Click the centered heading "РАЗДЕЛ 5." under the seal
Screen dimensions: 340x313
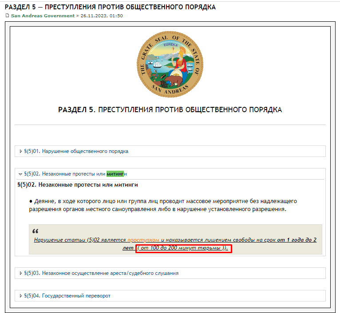click(170, 110)
